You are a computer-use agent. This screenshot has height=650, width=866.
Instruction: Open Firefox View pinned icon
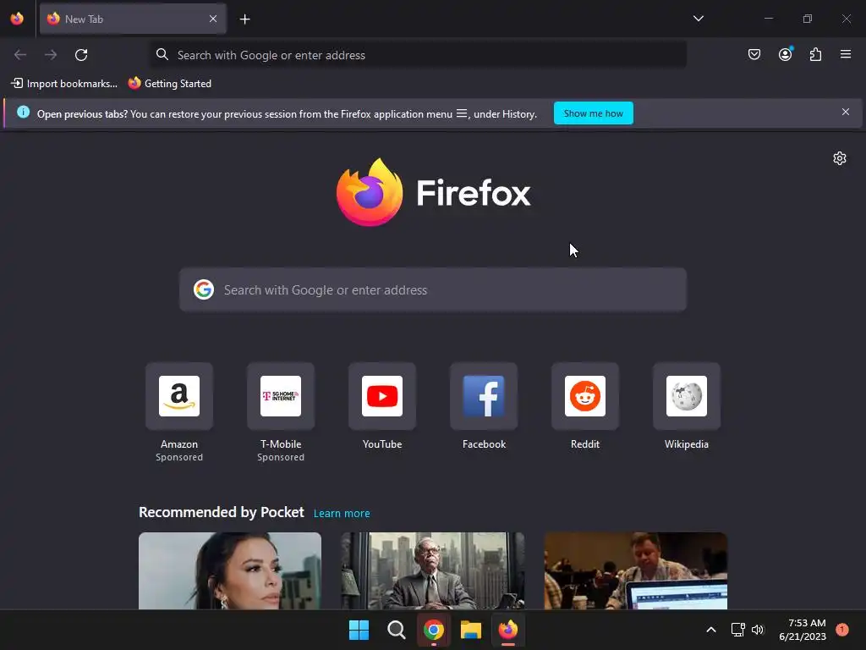coord(17,19)
